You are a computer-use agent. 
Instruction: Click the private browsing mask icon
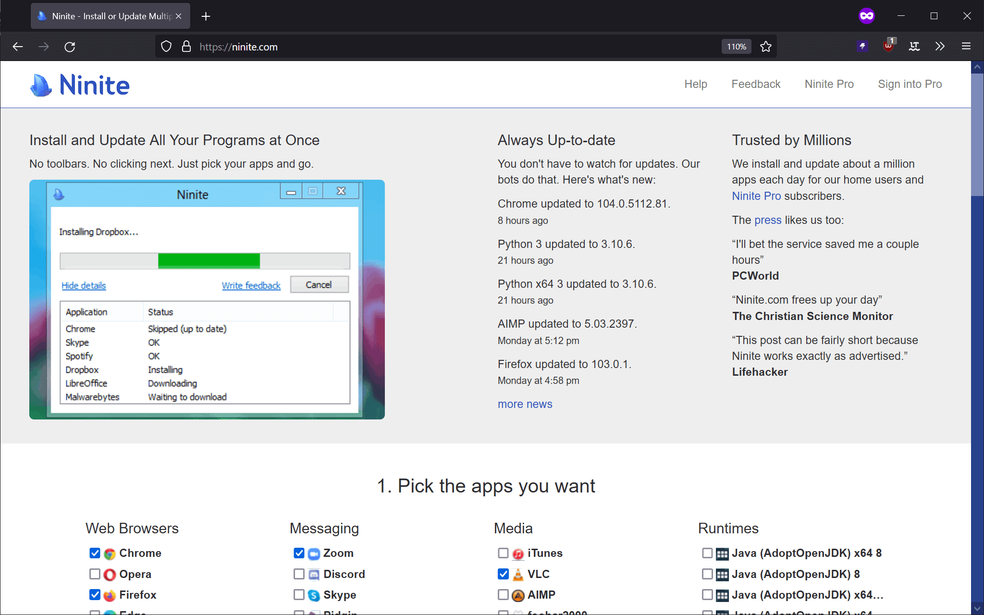click(867, 16)
